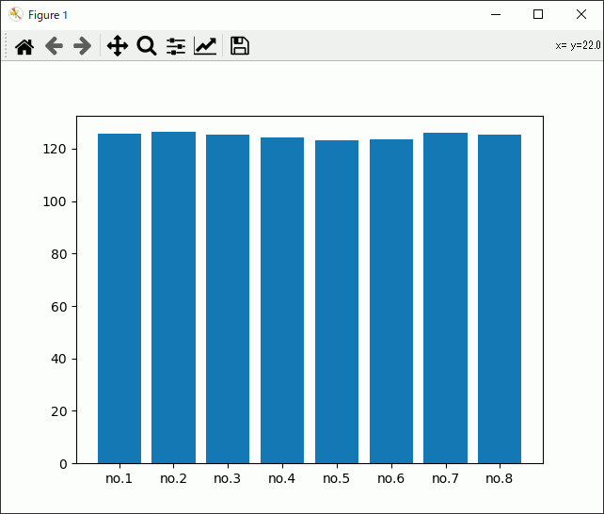The image size is (604, 514).
Task: Activate the Pan axes tool
Action: pyautogui.click(x=118, y=46)
